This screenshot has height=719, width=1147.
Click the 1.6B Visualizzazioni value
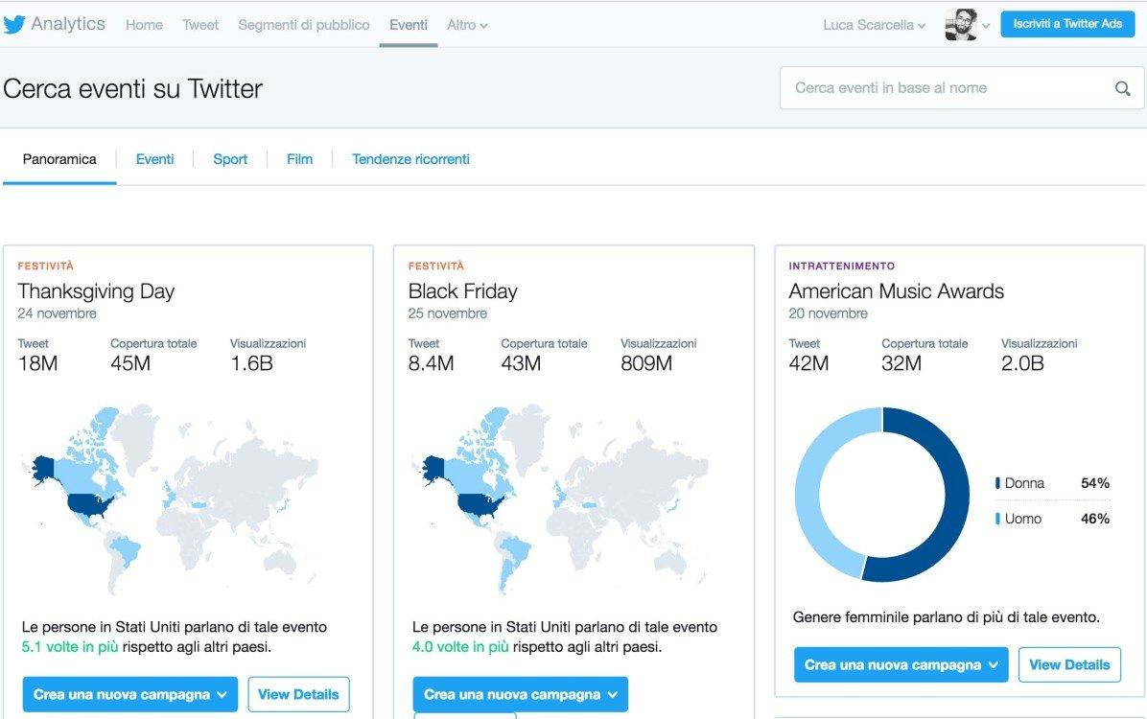click(x=251, y=363)
